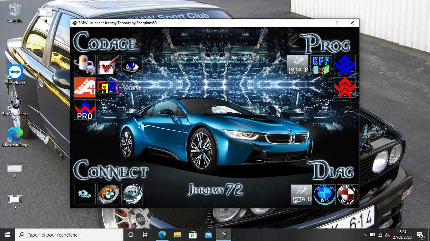The width and height of the screenshot is (430, 241).
Task: Select the Corbeille recycle bin on desktop
Action: point(15,13)
